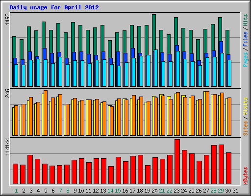Screen dimensions: 251x196
Task: Click day 14 on the x-axis
Action: [110, 191]
